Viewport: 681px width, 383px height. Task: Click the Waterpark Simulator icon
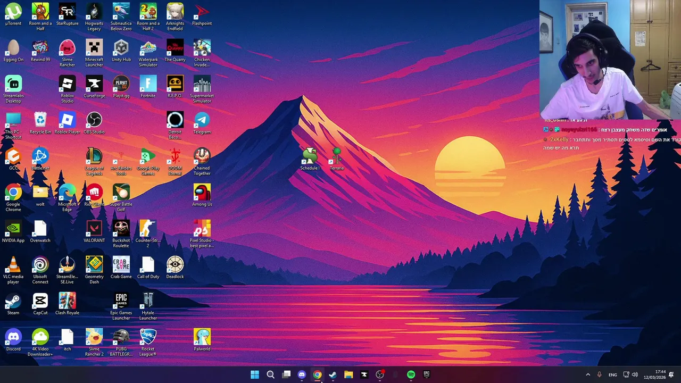(x=148, y=53)
